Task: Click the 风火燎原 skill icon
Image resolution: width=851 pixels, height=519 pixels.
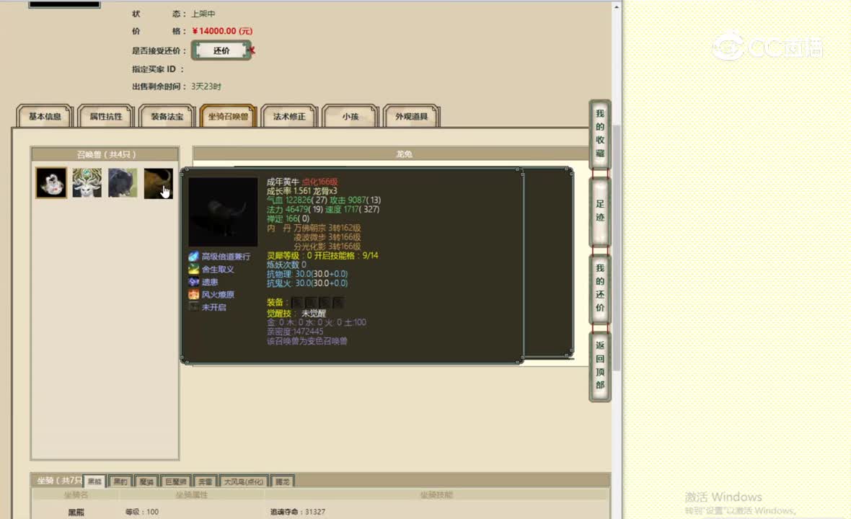Action: (x=194, y=295)
